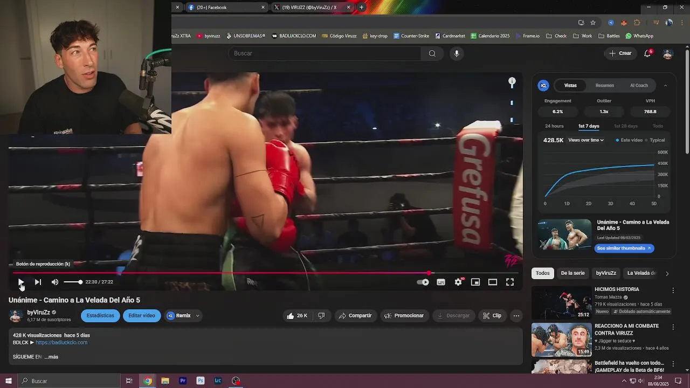
Task: Select the 1st 7 days range
Action: point(589,126)
